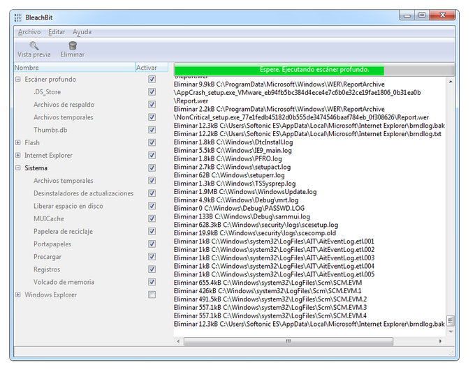The height and width of the screenshot is (372, 475).
Task: Select the .DS_Store tree item
Action: pyautogui.click(x=47, y=92)
